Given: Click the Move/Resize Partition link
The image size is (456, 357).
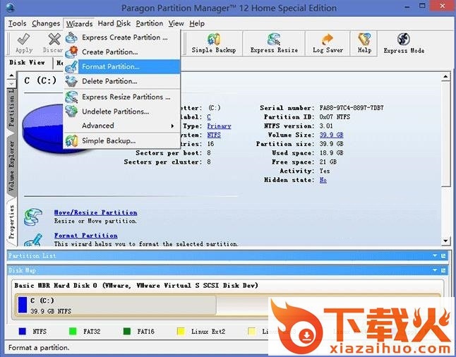Looking at the screenshot, I should point(96,212).
